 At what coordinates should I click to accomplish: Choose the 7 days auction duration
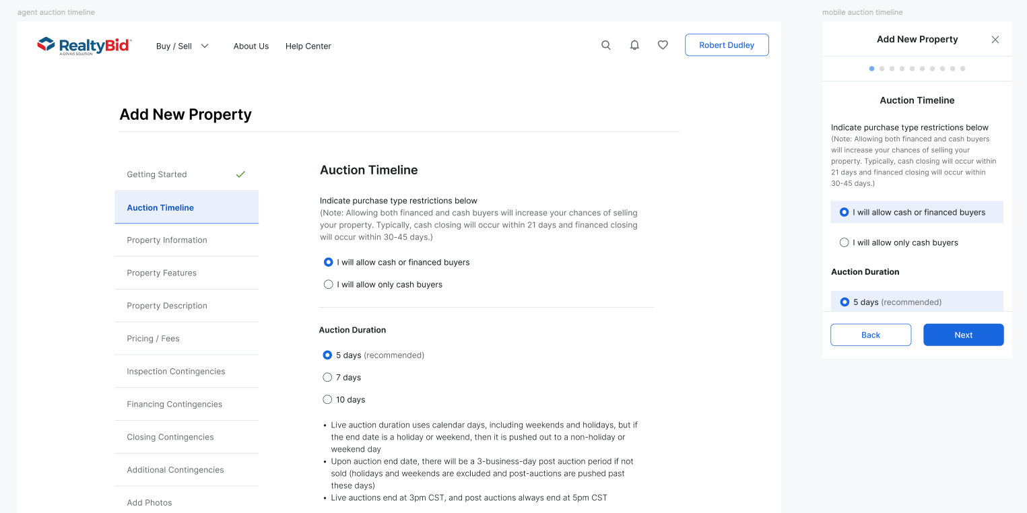342,378
